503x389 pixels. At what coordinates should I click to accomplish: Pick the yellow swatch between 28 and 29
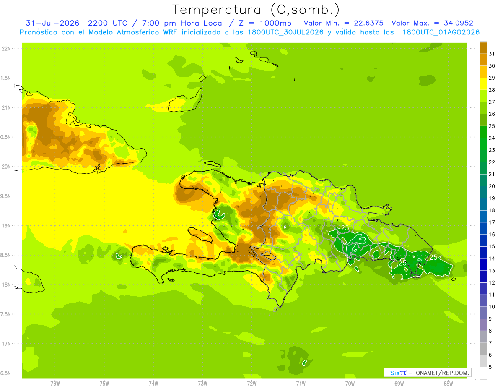pos(483,84)
